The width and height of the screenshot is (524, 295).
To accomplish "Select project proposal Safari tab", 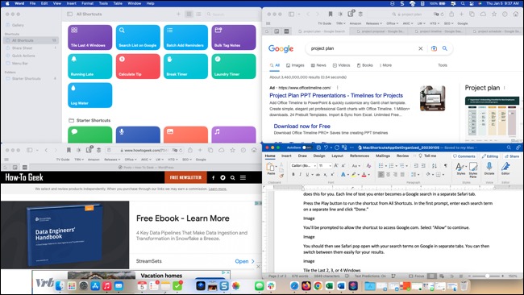I will [381, 31].
